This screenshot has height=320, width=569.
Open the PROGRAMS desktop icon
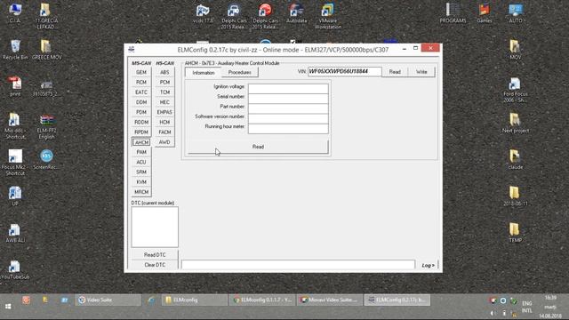(x=453, y=13)
